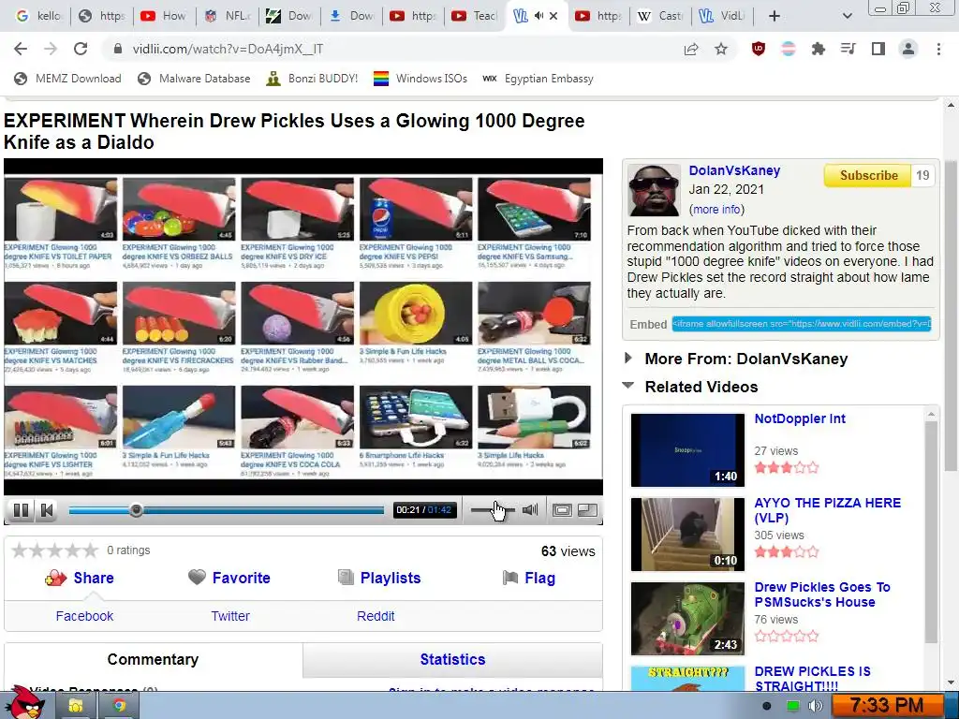This screenshot has width=959, height=719.
Task: Adjust the player volume slider
Action: coord(493,510)
